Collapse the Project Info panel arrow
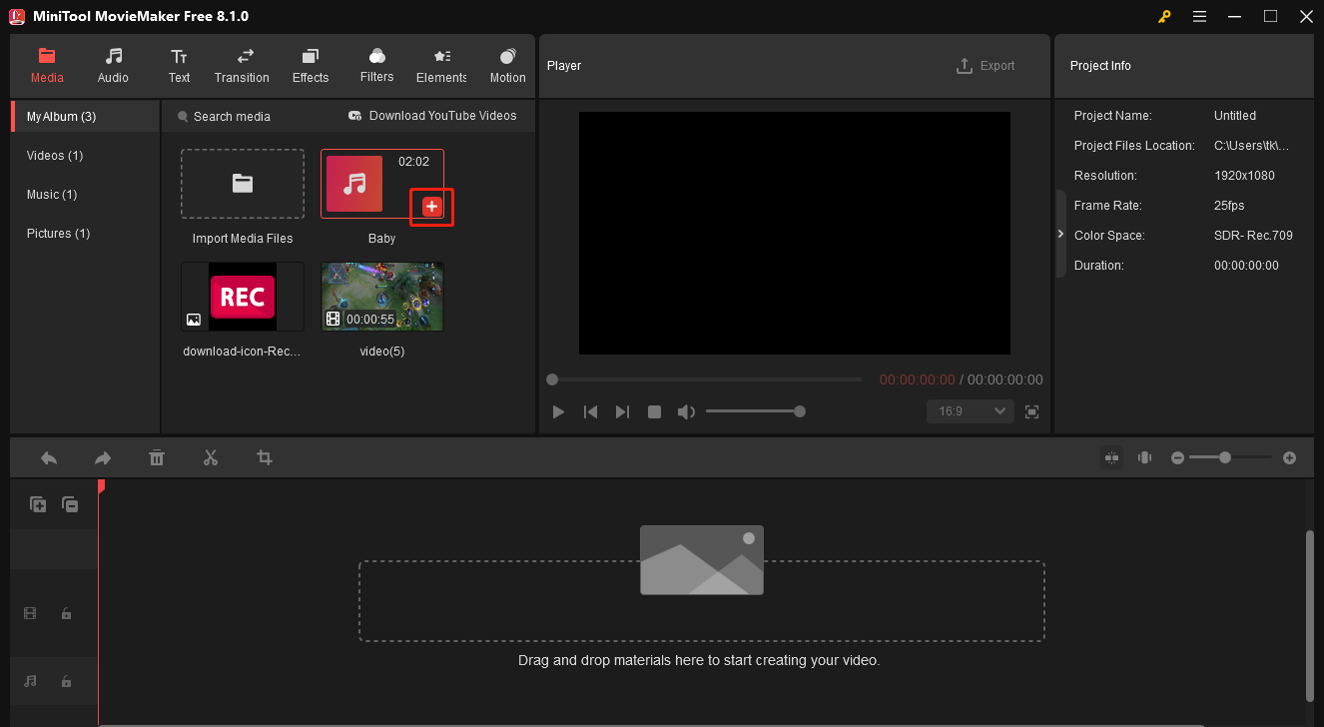 pos(1060,234)
